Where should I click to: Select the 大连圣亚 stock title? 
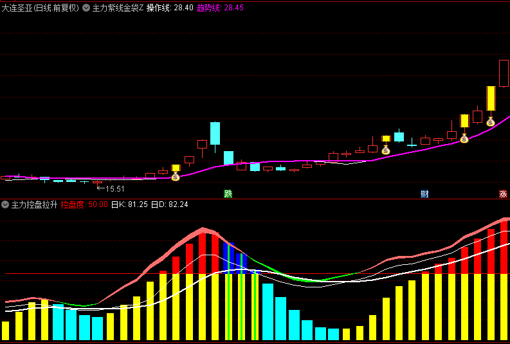(x=40, y=8)
